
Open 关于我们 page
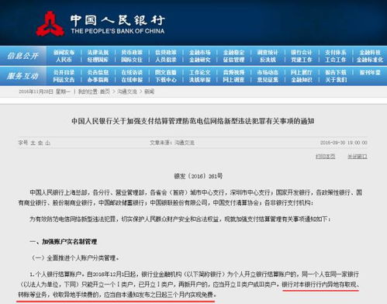pyautogui.click(x=336, y=80)
